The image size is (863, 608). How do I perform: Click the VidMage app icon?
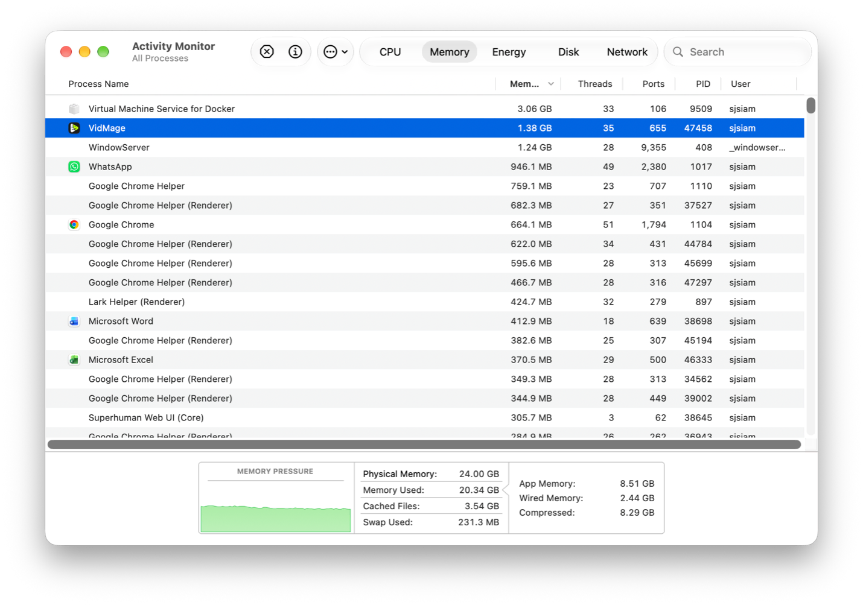[74, 128]
